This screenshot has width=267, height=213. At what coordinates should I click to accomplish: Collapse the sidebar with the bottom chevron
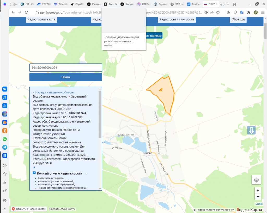[5, 209]
